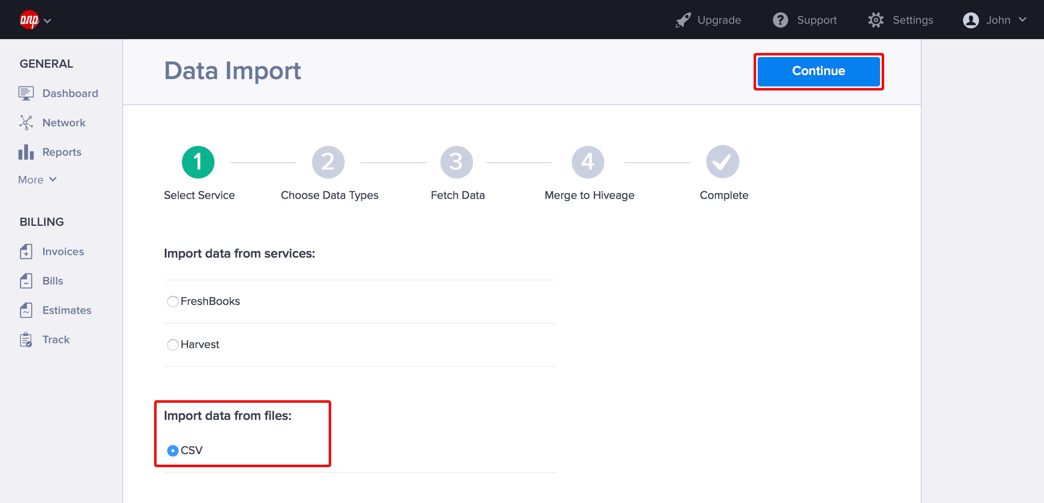Select CSV under import from files
Image resolution: width=1044 pixels, height=503 pixels.
coord(173,450)
